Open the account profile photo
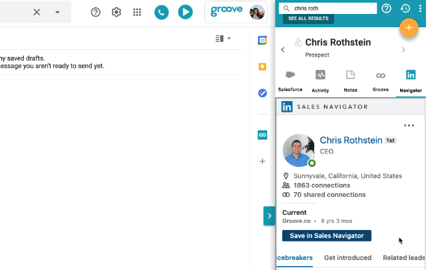Viewport: 428px width, 270px height. click(x=257, y=12)
